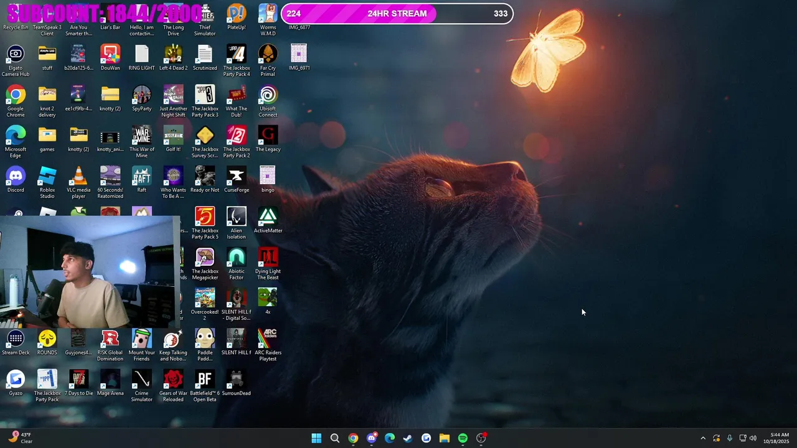Select the SurrounDead game icon

coord(236,382)
